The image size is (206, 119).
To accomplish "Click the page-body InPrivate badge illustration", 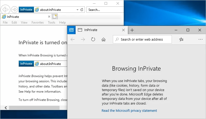I will 26,64.
